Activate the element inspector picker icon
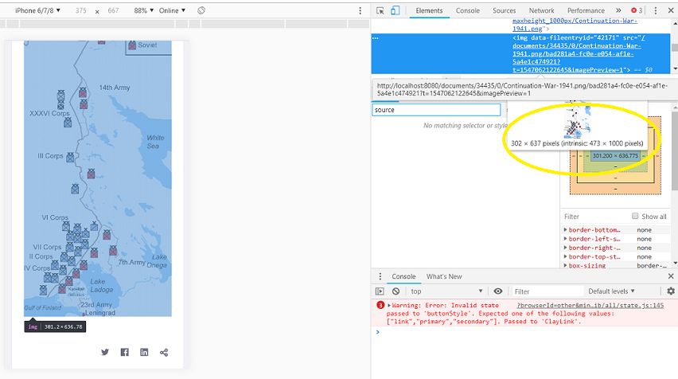 [380, 11]
